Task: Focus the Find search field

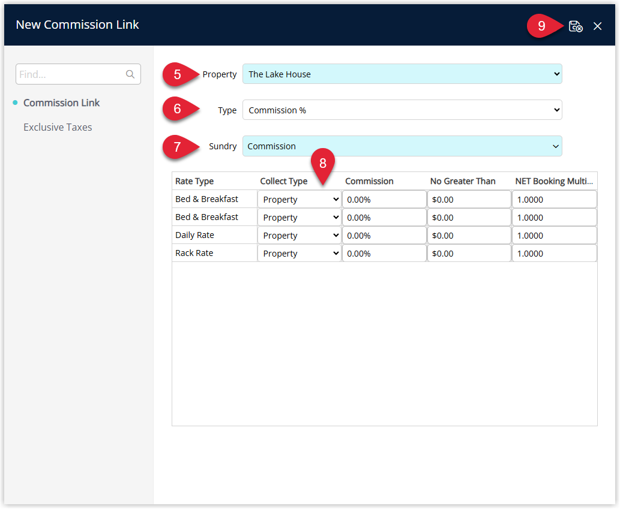Action: [x=78, y=74]
